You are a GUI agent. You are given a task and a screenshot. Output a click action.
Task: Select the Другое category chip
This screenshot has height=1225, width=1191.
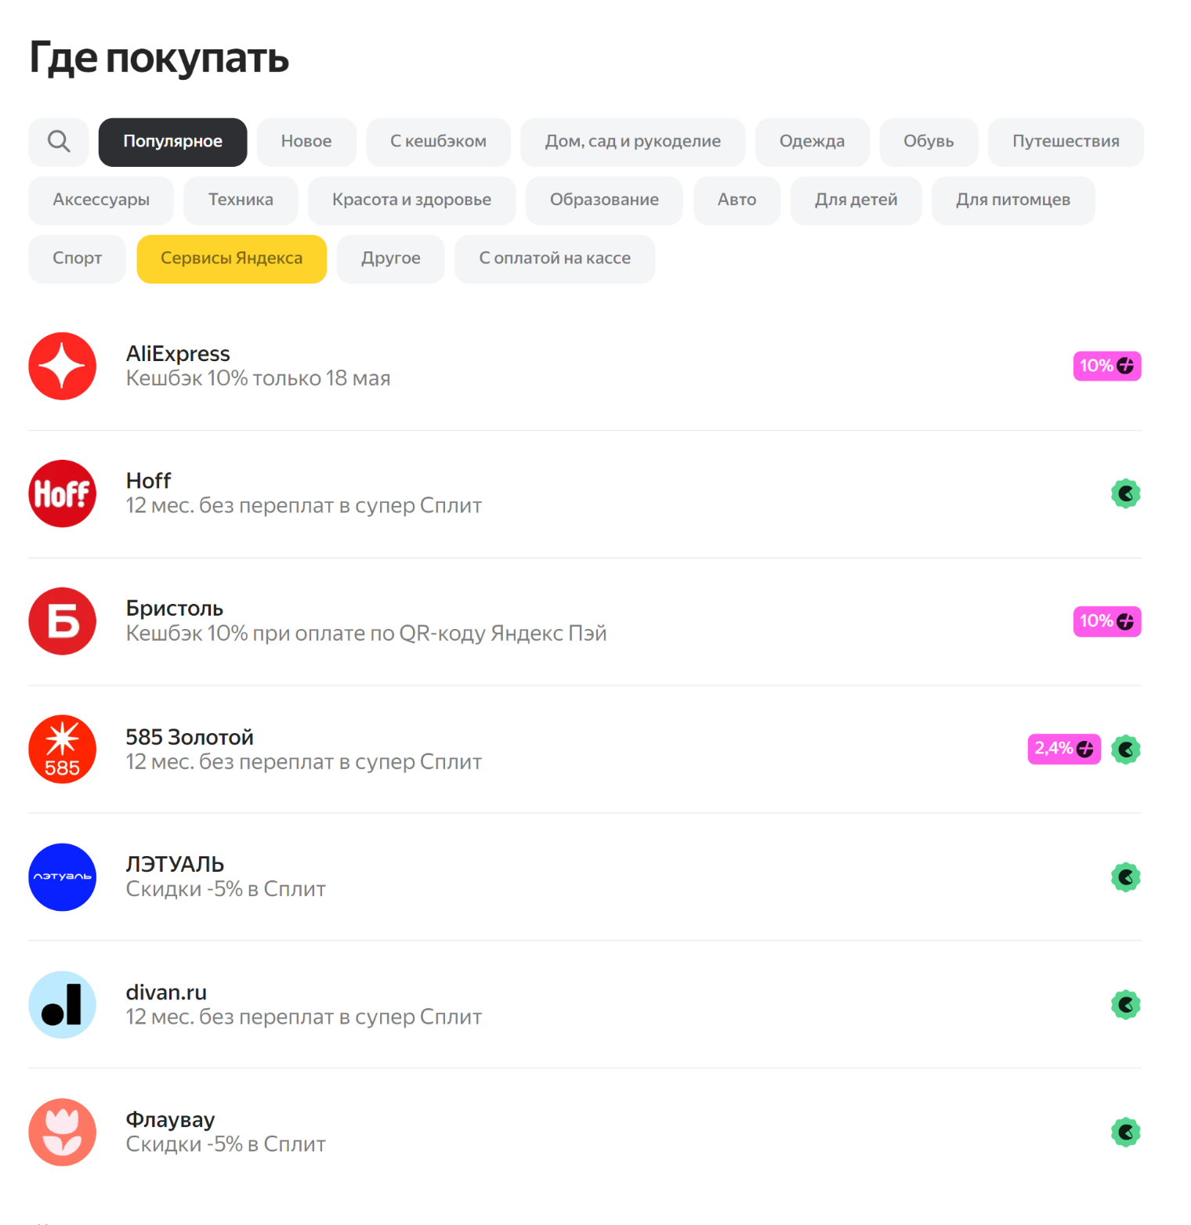click(x=390, y=258)
